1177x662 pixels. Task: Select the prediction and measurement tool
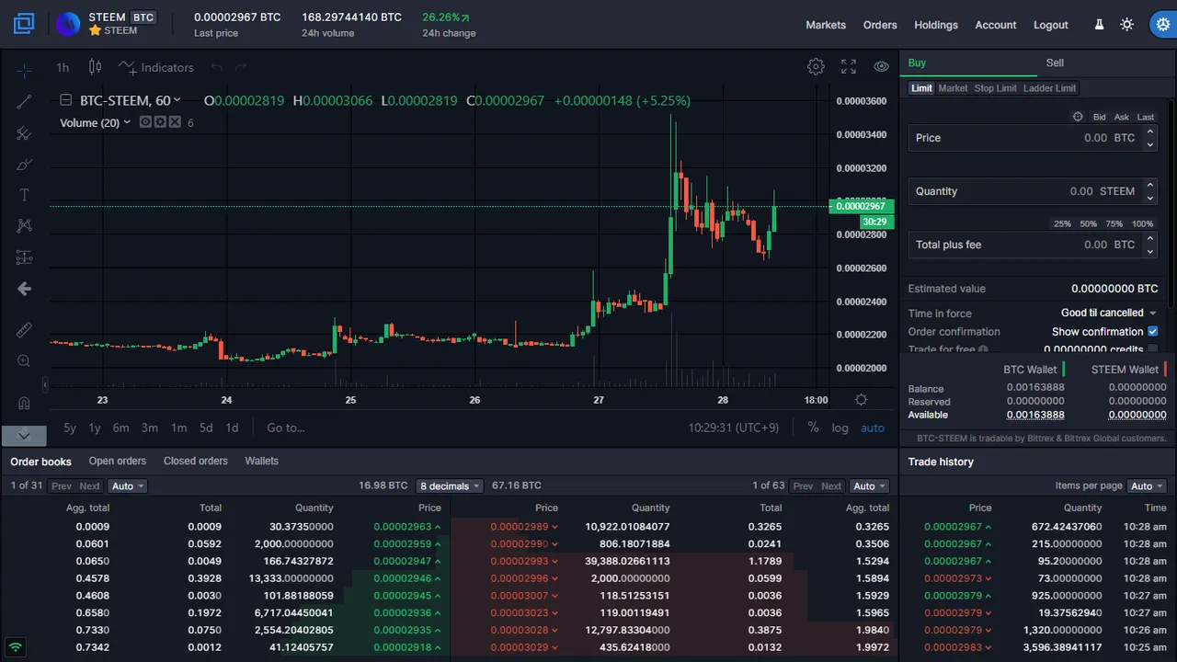(x=24, y=257)
